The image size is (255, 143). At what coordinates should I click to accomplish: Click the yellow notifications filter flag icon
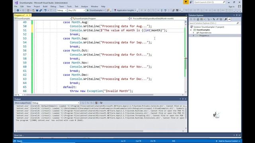(186, 2)
